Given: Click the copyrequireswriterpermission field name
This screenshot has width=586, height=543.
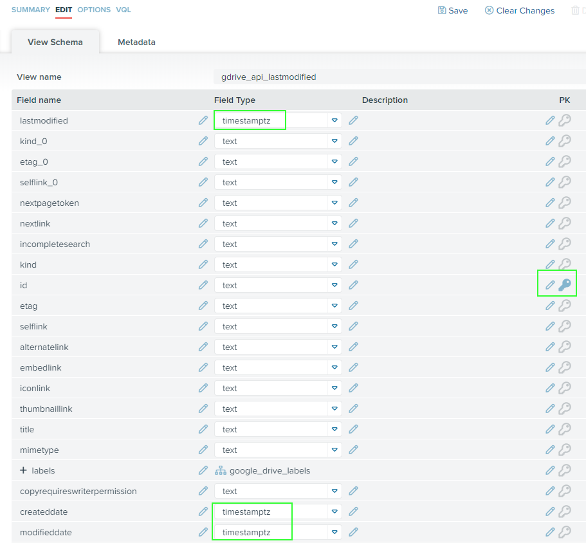Looking at the screenshot, I should click(x=78, y=491).
